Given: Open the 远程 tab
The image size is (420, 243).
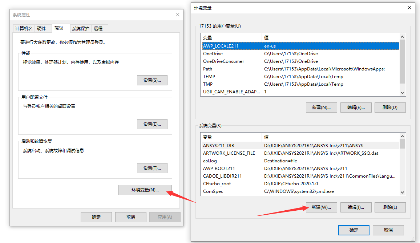Looking at the screenshot, I should pos(98,28).
